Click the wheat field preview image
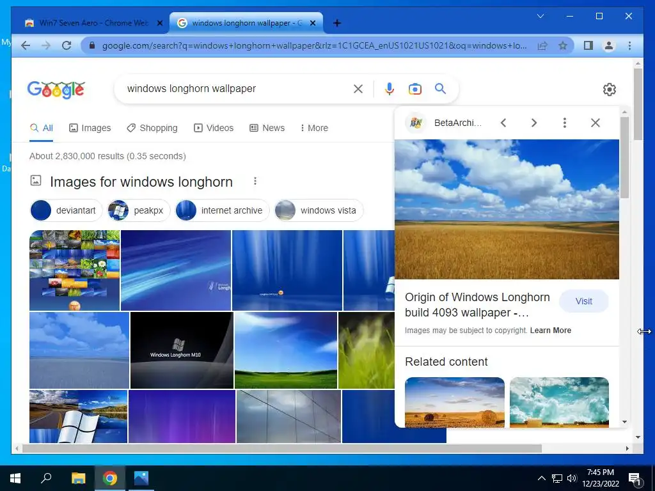 (x=507, y=209)
